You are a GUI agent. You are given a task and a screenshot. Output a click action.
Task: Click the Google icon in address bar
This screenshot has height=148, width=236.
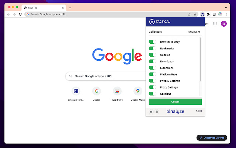[x=28, y=14]
